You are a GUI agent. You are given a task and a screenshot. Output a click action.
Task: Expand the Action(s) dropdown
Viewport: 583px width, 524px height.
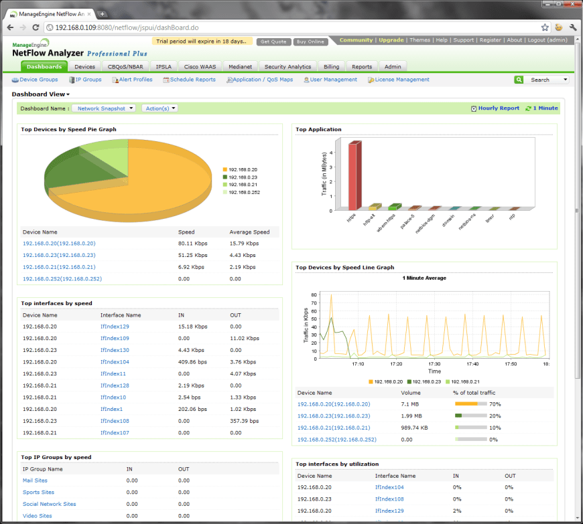[x=159, y=108]
